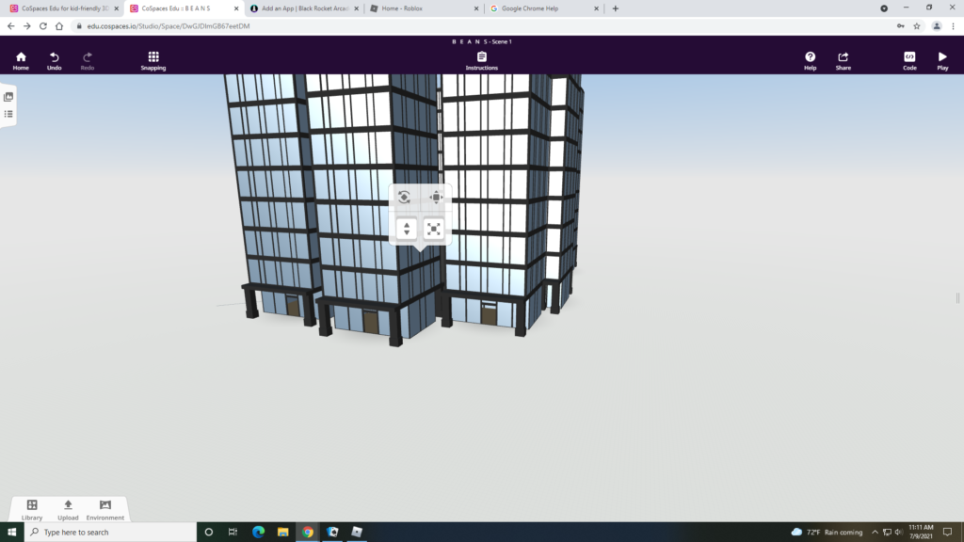Close the Home - Roblox tab
Viewport: 964px width, 542px height.
coord(475,8)
